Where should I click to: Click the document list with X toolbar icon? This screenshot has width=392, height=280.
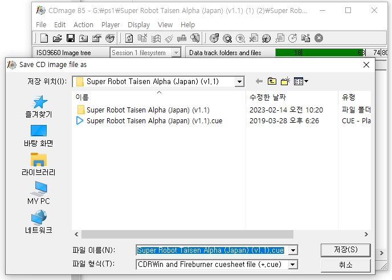pyautogui.click(x=142, y=38)
